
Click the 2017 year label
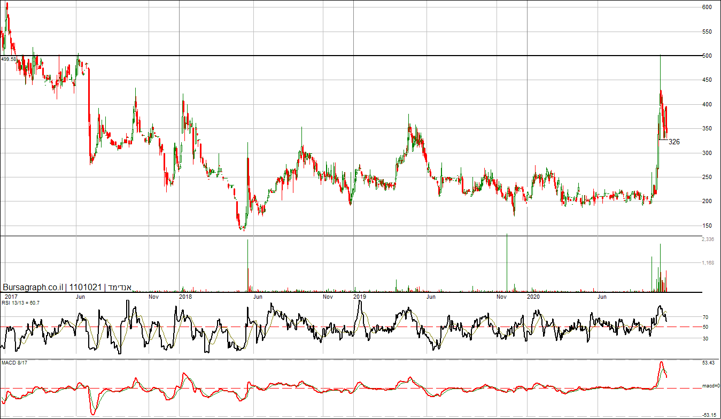point(10,296)
